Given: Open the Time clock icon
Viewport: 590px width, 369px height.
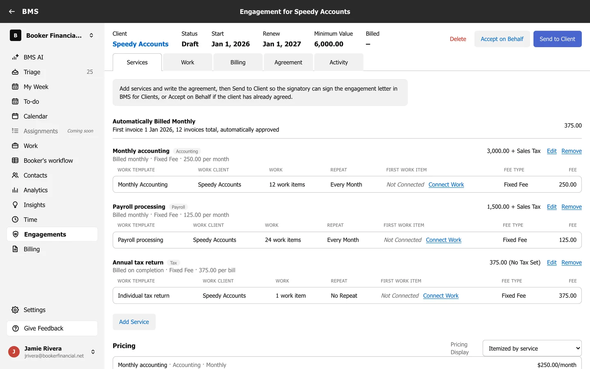Looking at the screenshot, I should 15,220.
